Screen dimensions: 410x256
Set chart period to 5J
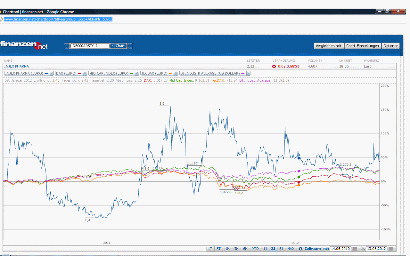point(281,249)
